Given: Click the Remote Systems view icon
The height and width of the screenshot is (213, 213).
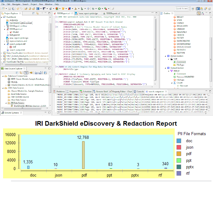Looking at the screenshot, I should (2, 113).
